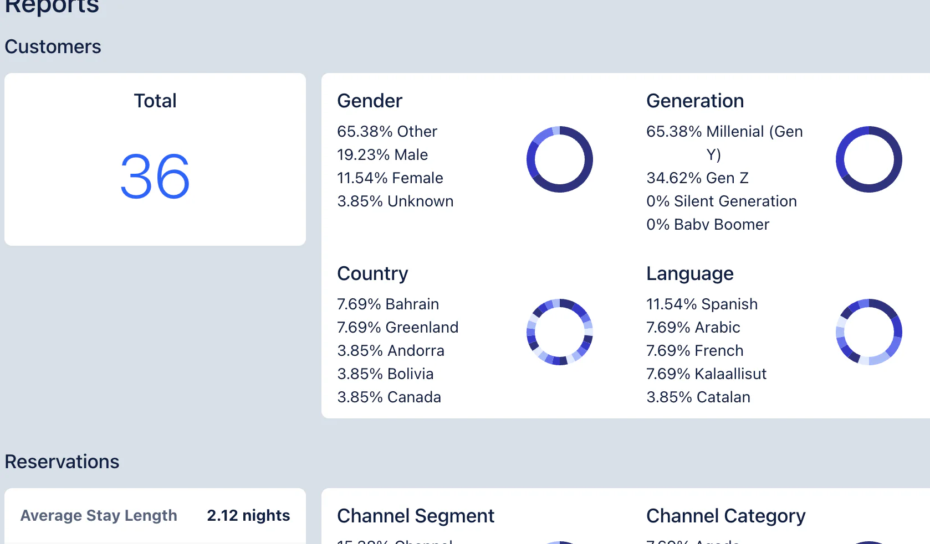Click the Channel Category heading
The height and width of the screenshot is (544, 930).
725,516
